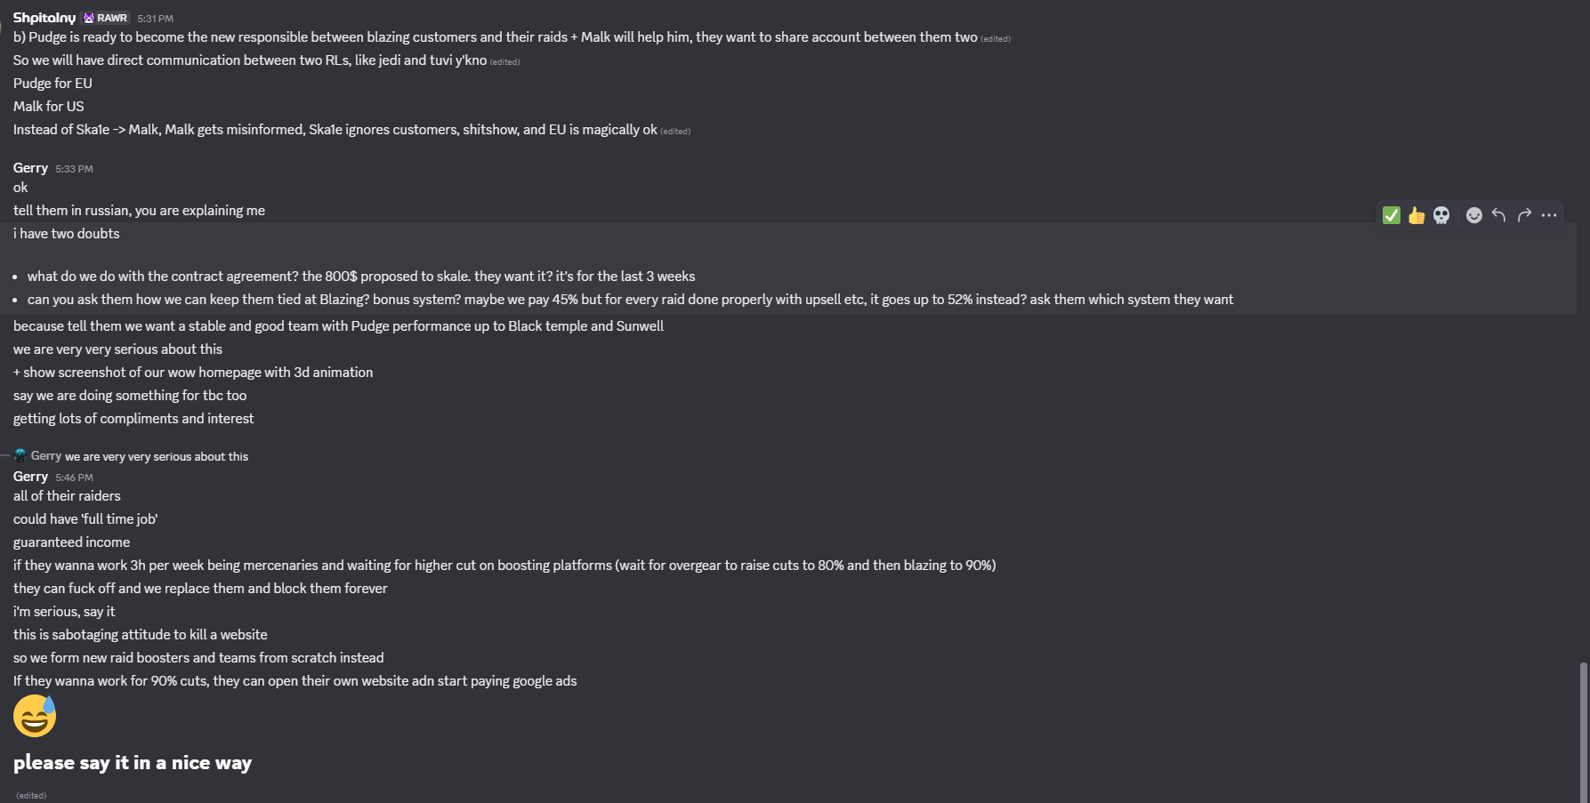
Task: Add thumbs up reaction to message
Action: (1416, 215)
